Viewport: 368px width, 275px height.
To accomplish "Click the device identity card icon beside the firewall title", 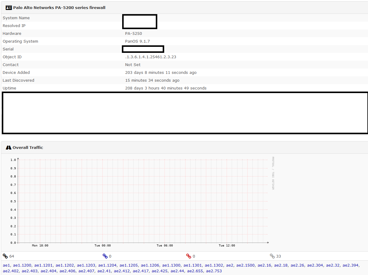I will pos(8,8).
